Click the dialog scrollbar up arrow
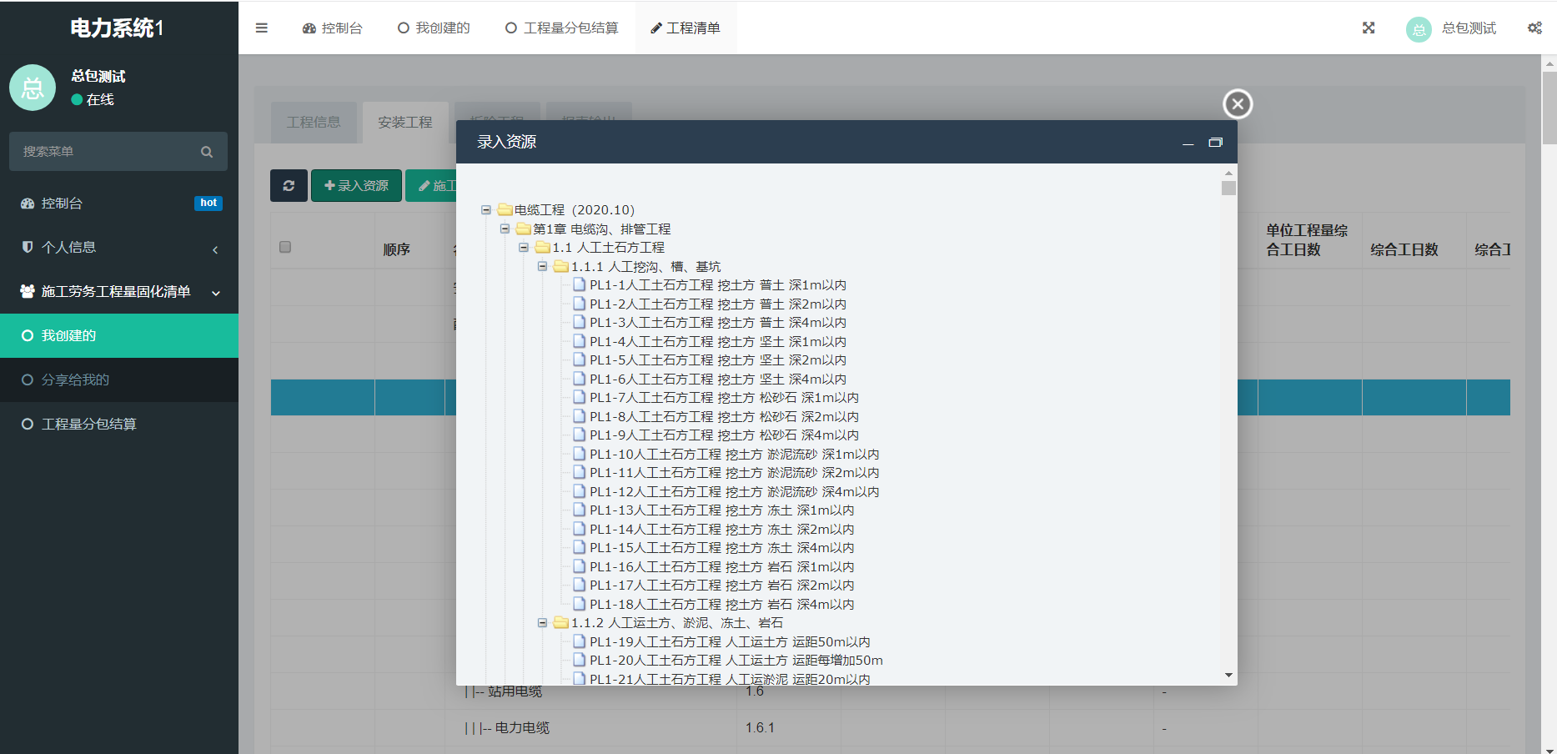Image resolution: width=1557 pixels, height=754 pixels. pyautogui.click(x=1228, y=172)
